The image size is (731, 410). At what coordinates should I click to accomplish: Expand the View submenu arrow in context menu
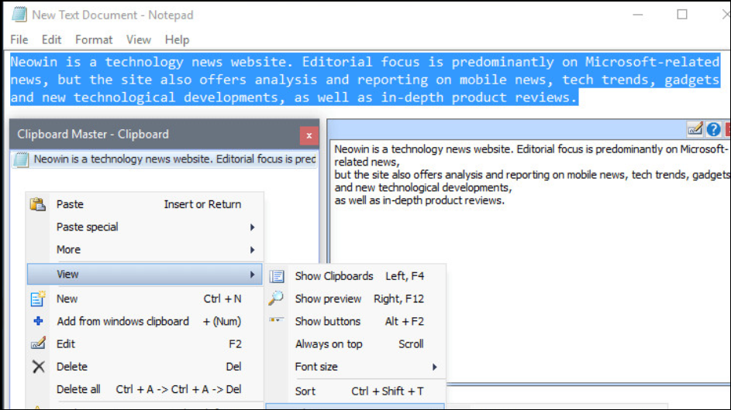(x=252, y=275)
